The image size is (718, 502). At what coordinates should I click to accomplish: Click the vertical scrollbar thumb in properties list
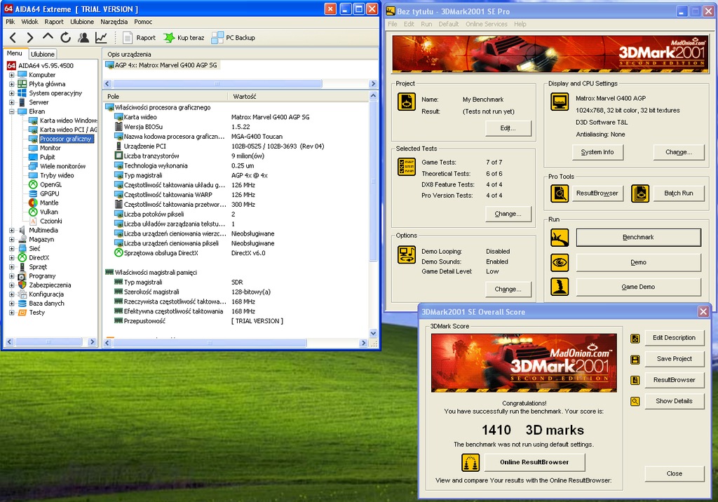[x=373, y=182]
